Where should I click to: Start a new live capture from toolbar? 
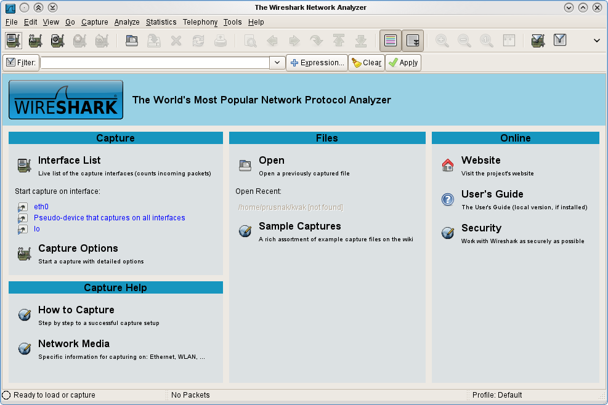click(57, 40)
